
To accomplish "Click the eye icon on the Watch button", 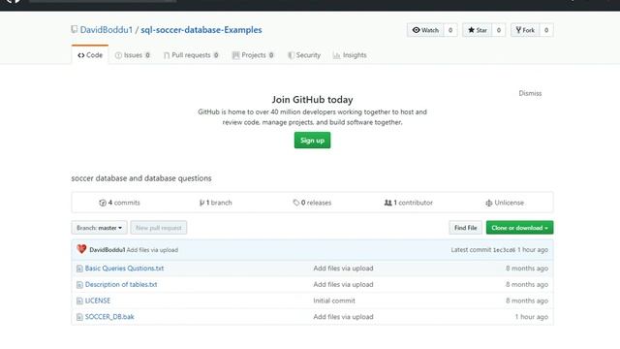I will pyautogui.click(x=416, y=30).
